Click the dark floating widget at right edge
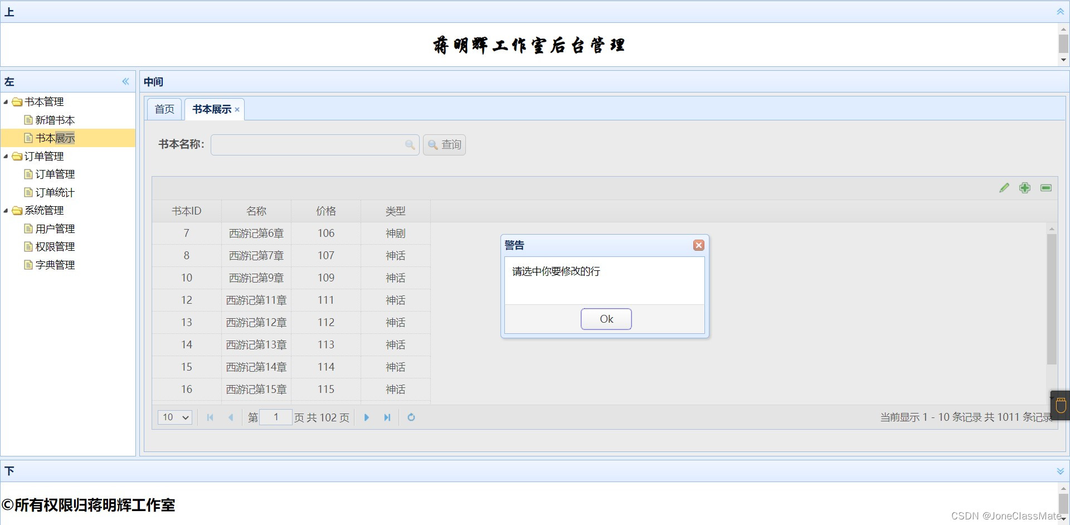 point(1060,405)
